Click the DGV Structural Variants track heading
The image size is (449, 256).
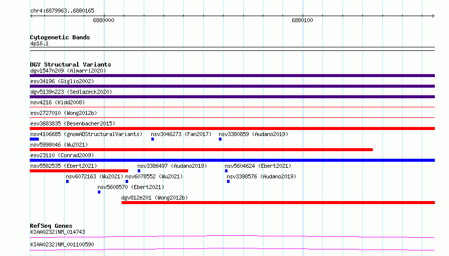point(71,65)
